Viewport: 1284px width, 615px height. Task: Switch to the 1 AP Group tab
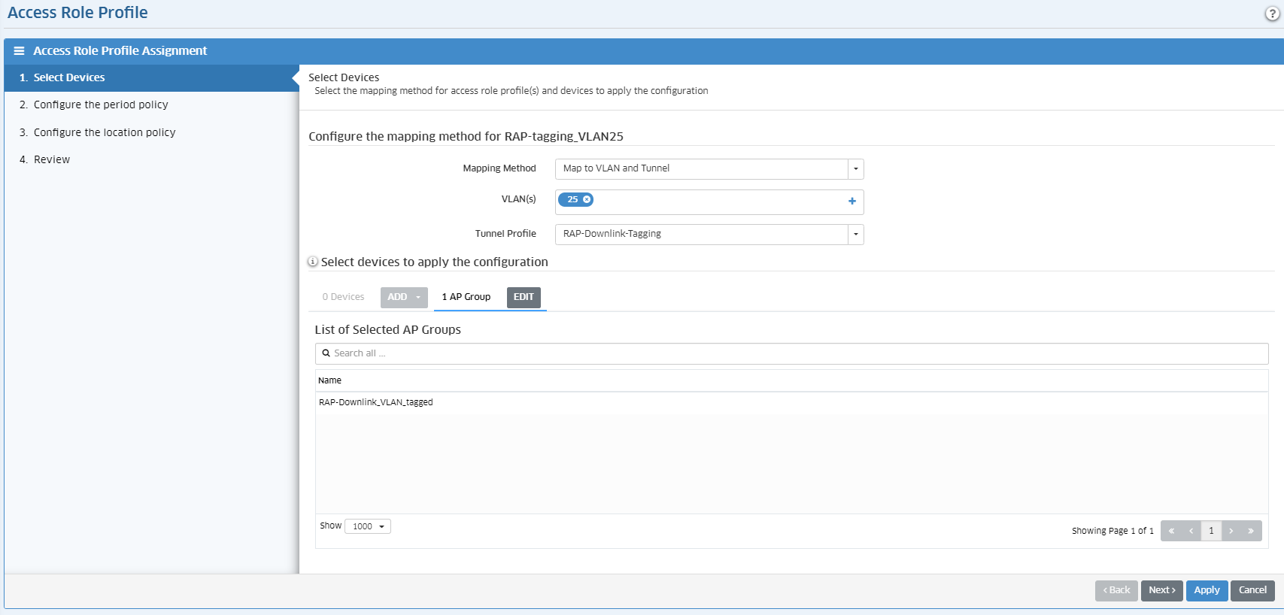(466, 297)
